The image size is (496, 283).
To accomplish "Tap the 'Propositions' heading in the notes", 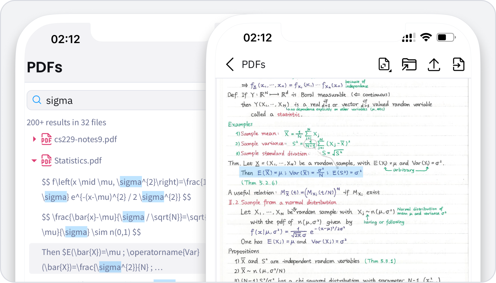I will pos(244,251).
